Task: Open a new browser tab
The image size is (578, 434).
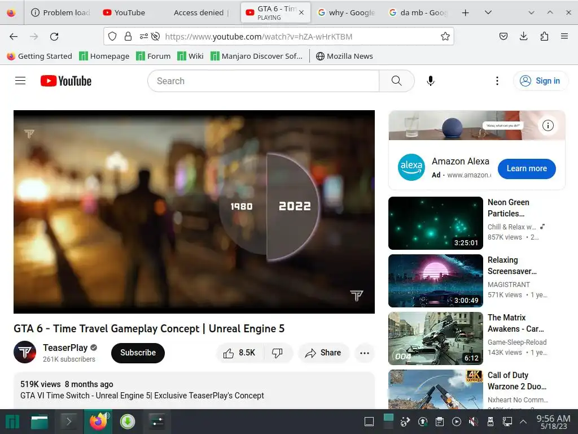Action: tap(465, 12)
